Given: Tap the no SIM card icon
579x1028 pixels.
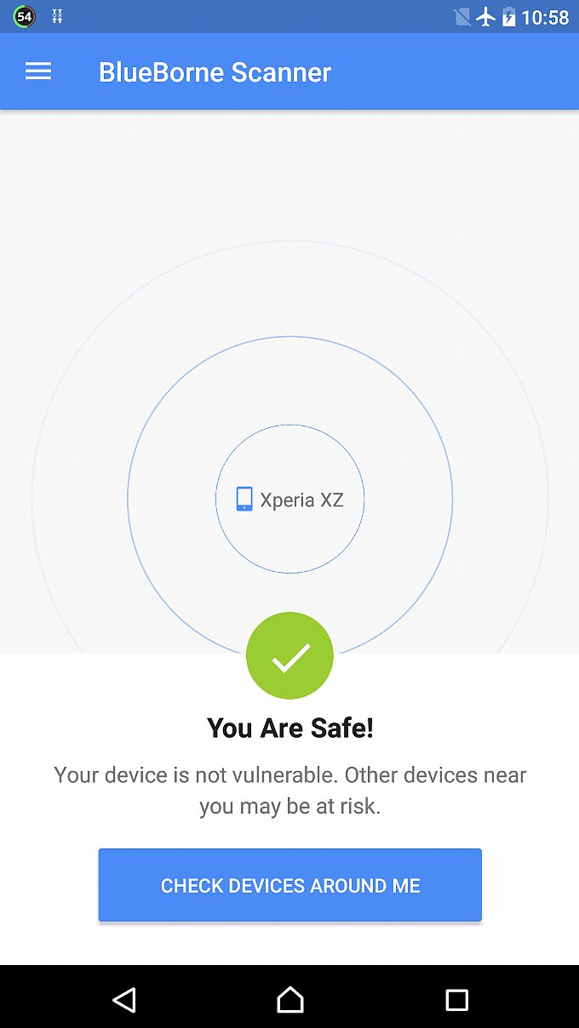Looking at the screenshot, I should (462, 16).
